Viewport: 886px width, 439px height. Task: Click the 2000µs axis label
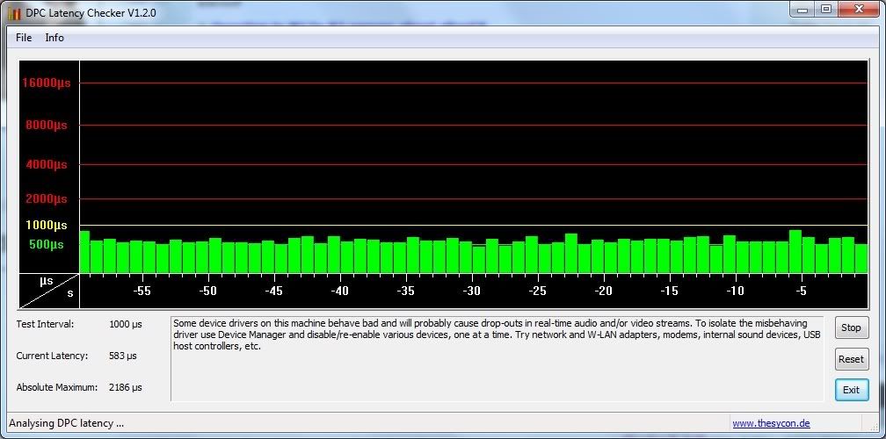[47, 199]
